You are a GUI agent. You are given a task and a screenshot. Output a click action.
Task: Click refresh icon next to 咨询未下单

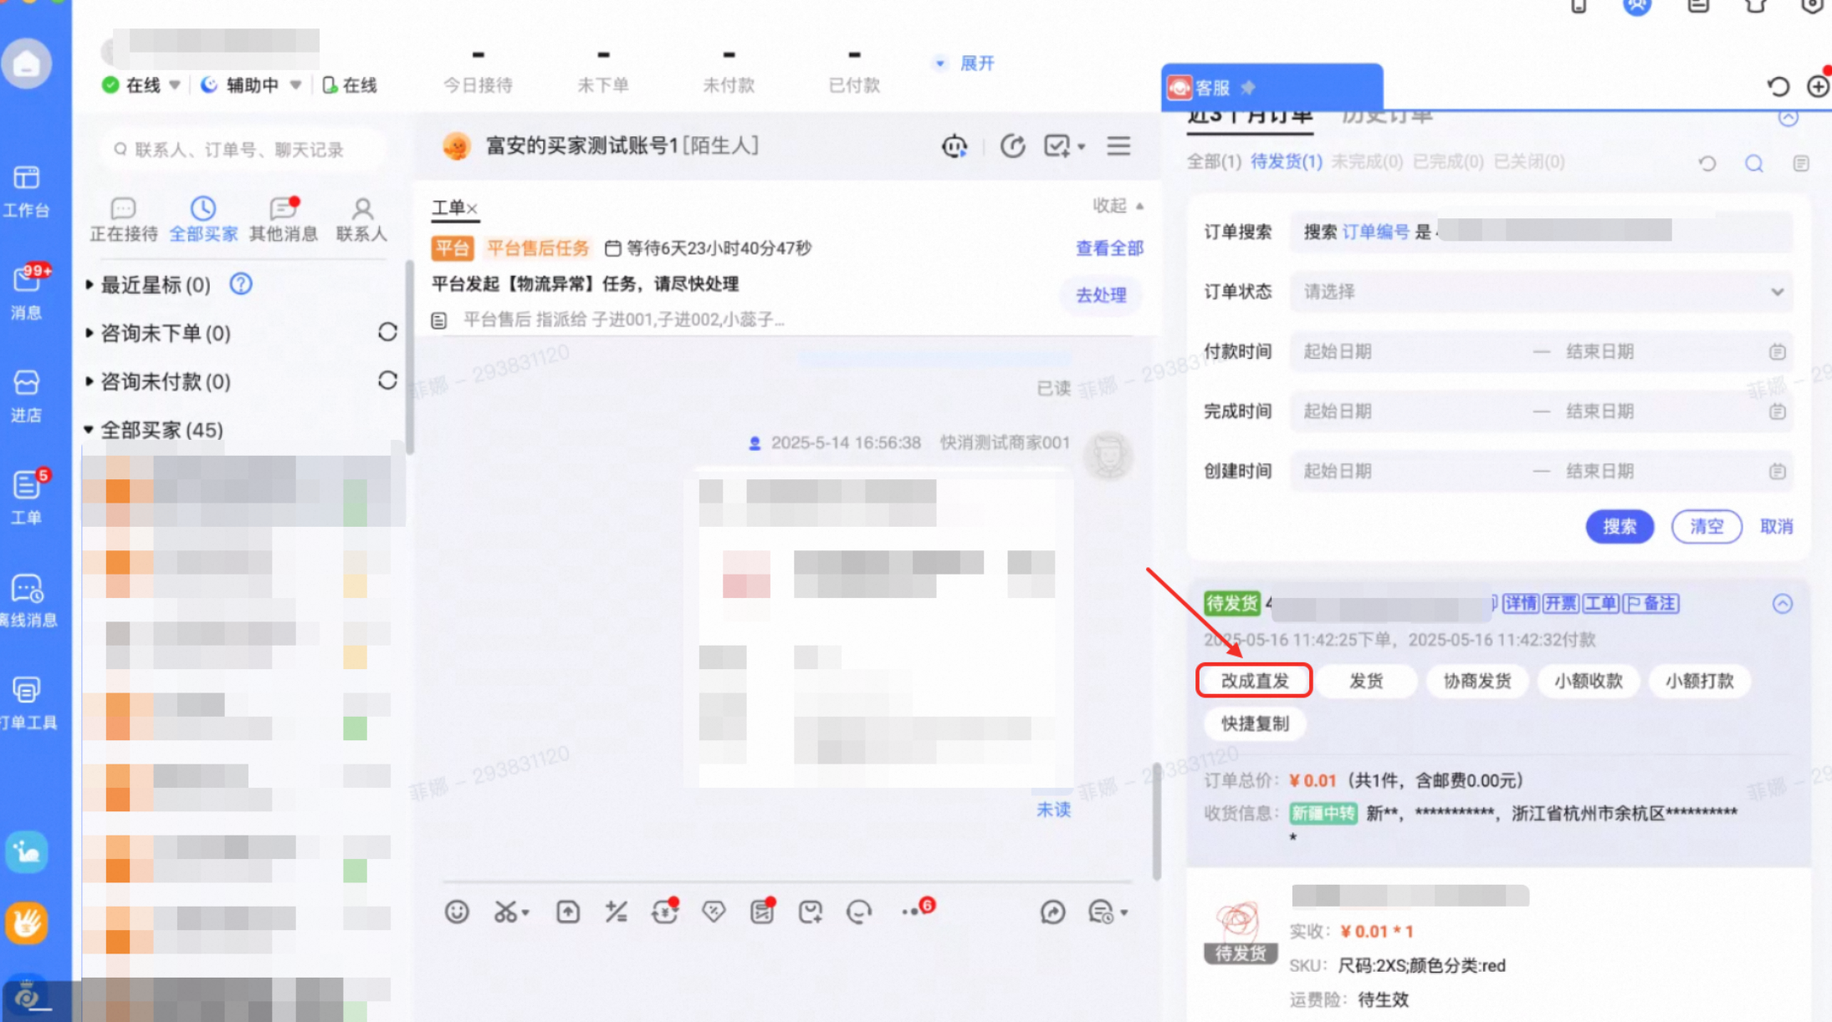[386, 332]
